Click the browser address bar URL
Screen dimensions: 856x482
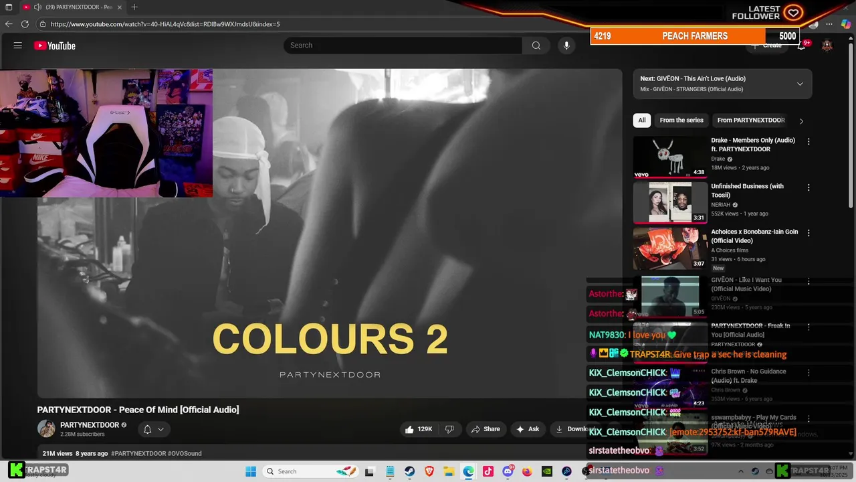click(165, 24)
